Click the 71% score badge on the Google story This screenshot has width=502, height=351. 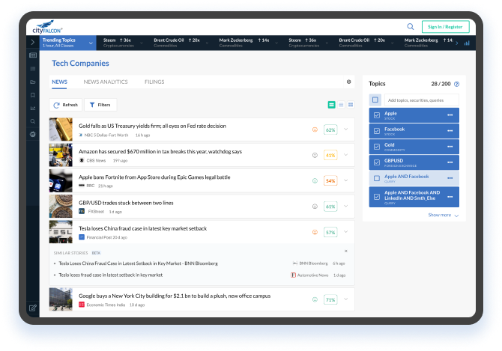330,300
